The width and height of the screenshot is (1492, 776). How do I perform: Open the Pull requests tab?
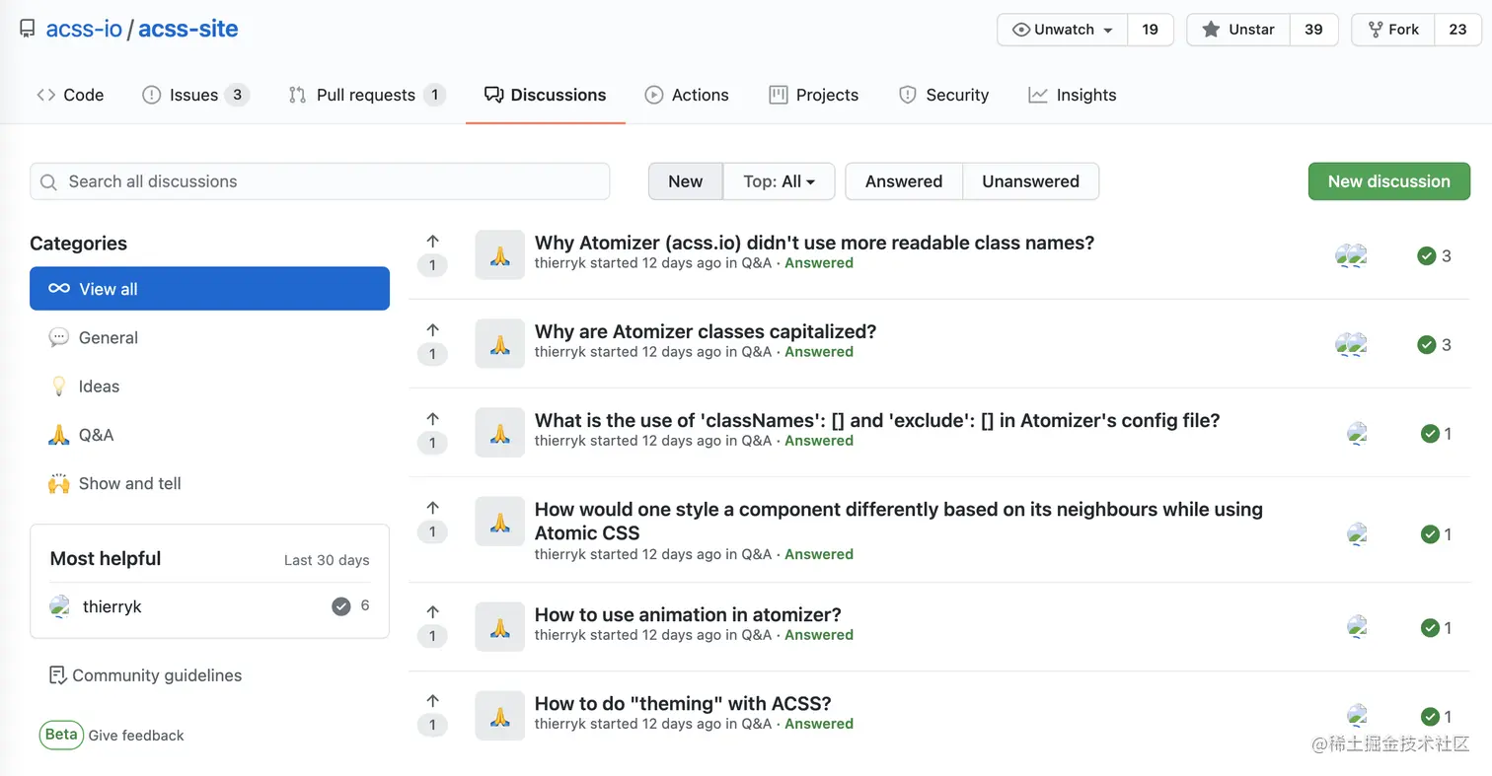coord(366,95)
